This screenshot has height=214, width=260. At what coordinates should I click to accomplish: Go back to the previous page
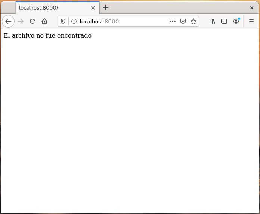coord(8,21)
